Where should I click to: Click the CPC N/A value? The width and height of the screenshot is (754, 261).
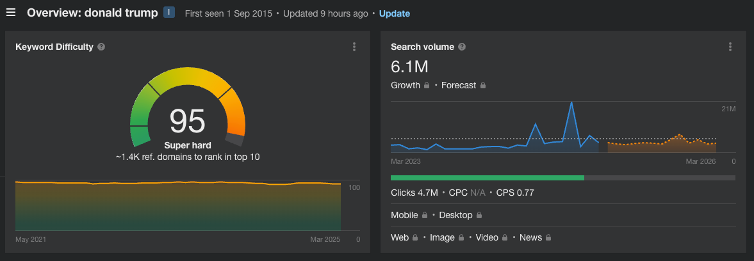tap(467, 193)
